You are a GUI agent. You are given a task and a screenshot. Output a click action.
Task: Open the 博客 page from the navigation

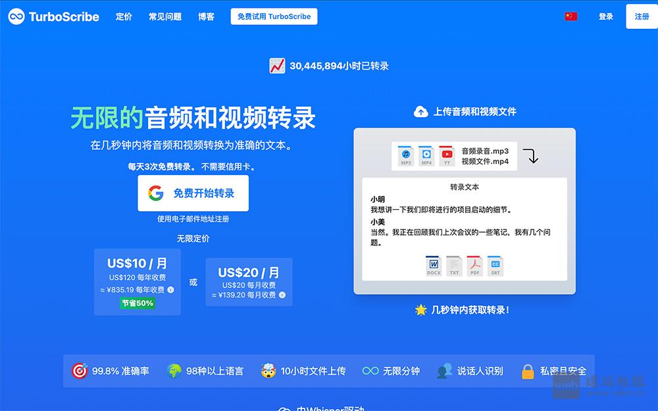click(206, 16)
